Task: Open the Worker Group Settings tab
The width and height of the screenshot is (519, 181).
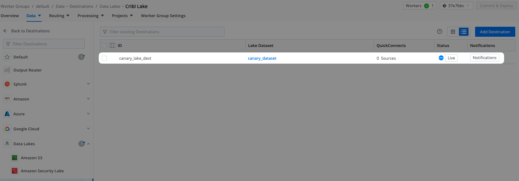Action: (x=163, y=16)
